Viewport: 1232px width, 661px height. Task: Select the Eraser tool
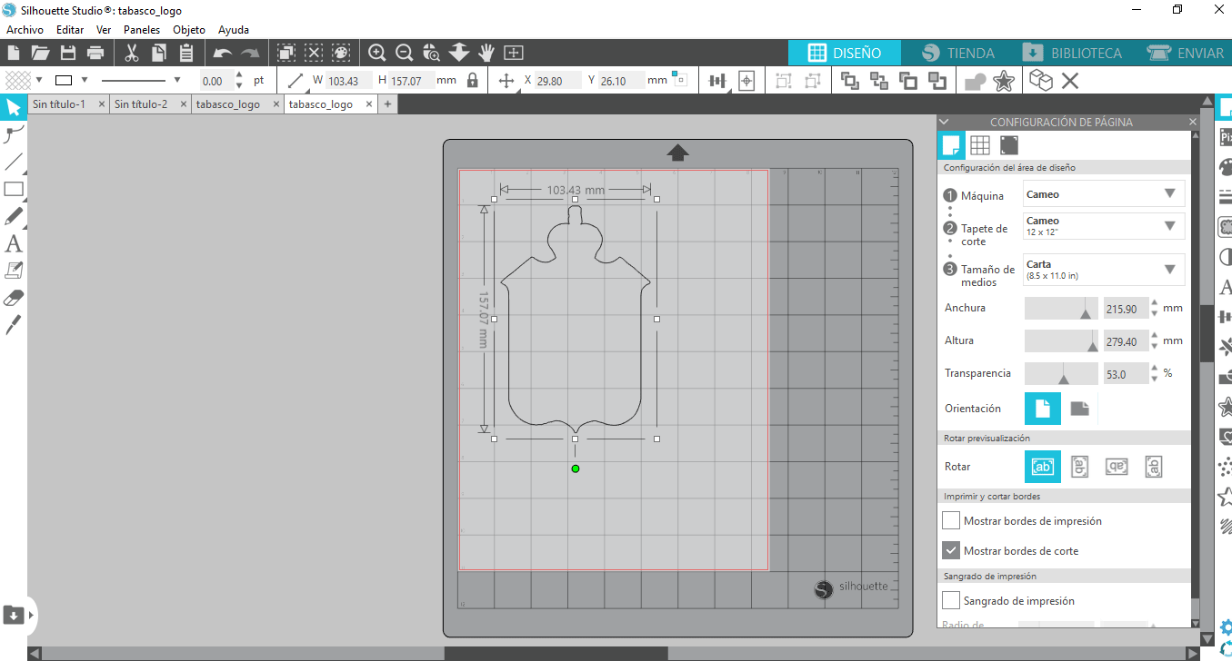(14, 298)
